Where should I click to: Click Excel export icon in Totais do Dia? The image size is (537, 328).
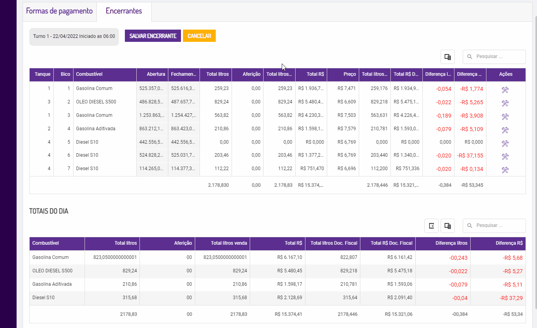431,226
